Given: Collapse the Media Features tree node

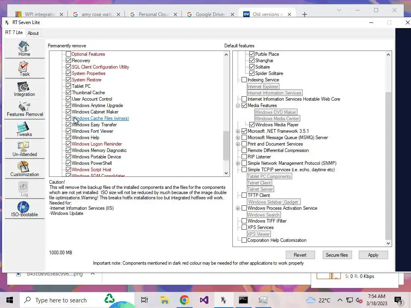Looking at the screenshot, I should point(238,105).
